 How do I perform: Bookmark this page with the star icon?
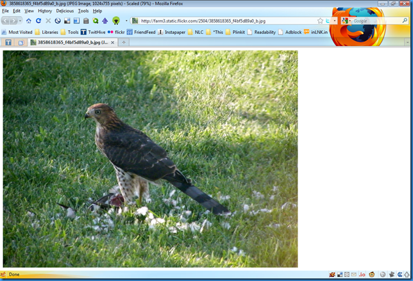pos(320,20)
